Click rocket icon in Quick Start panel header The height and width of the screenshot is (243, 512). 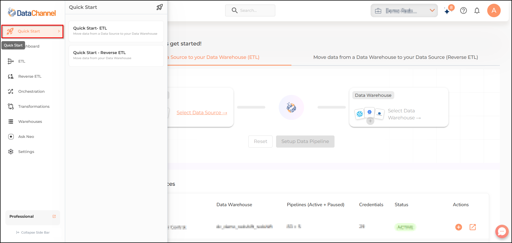(x=160, y=7)
